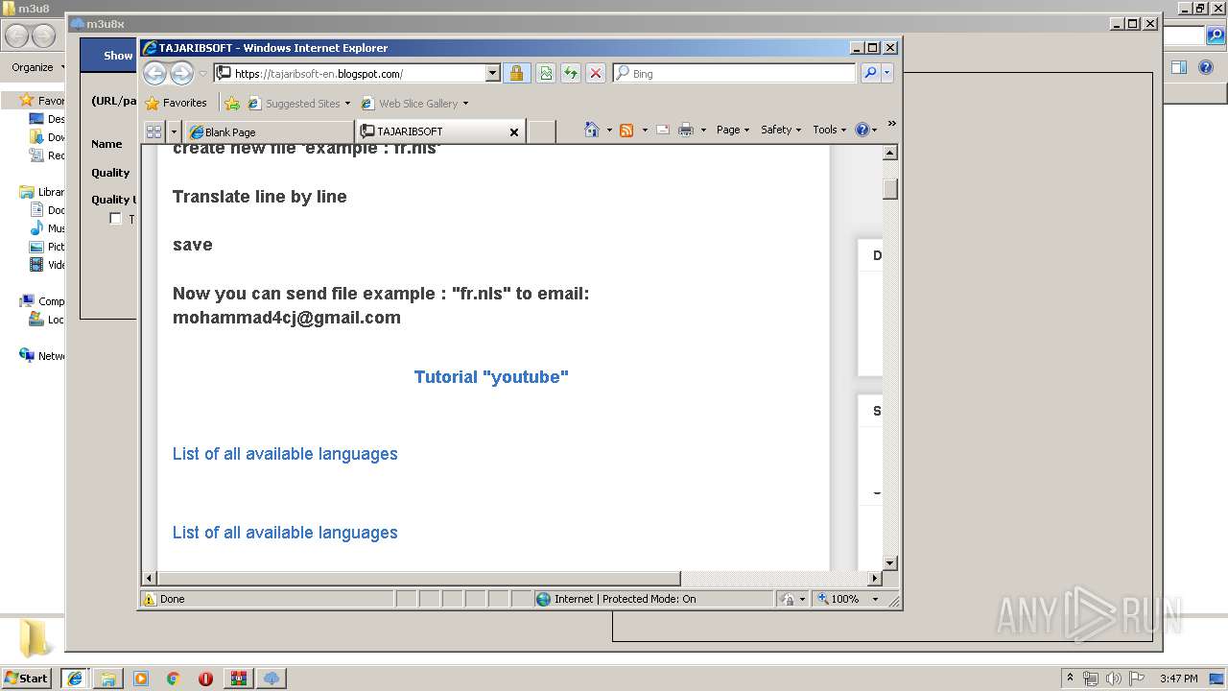Open the Page menu

pyautogui.click(x=733, y=130)
